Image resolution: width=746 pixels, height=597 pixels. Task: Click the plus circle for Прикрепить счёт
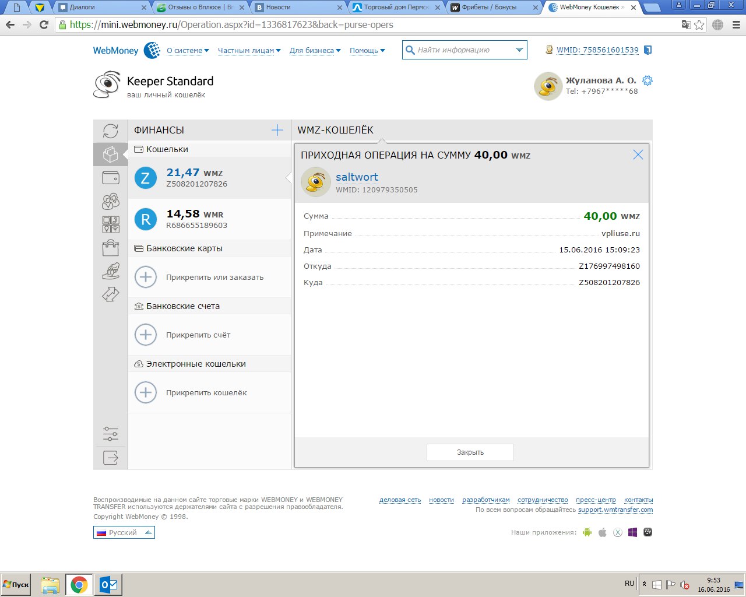point(146,335)
